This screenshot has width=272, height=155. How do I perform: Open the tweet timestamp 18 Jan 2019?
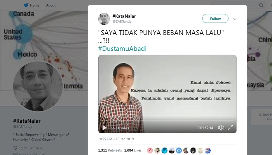coord(116,139)
